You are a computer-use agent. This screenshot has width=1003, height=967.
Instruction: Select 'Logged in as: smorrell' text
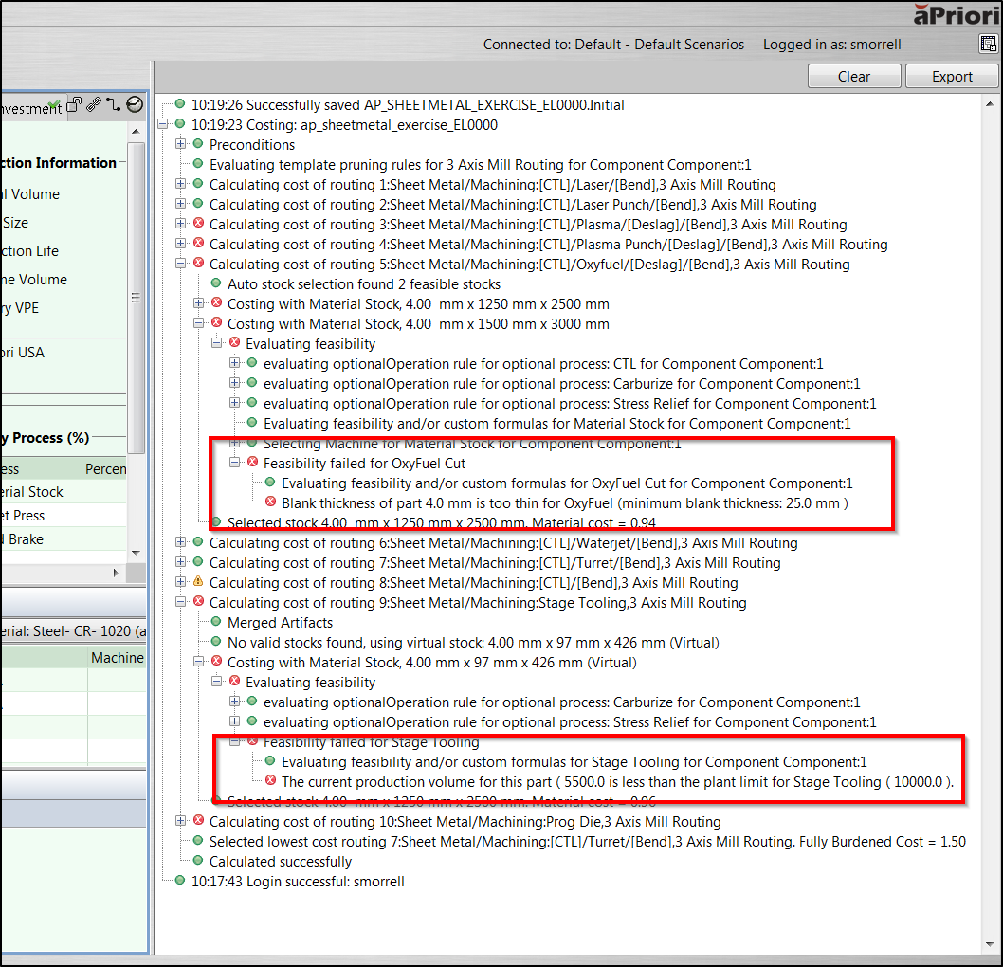click(831, 45)
